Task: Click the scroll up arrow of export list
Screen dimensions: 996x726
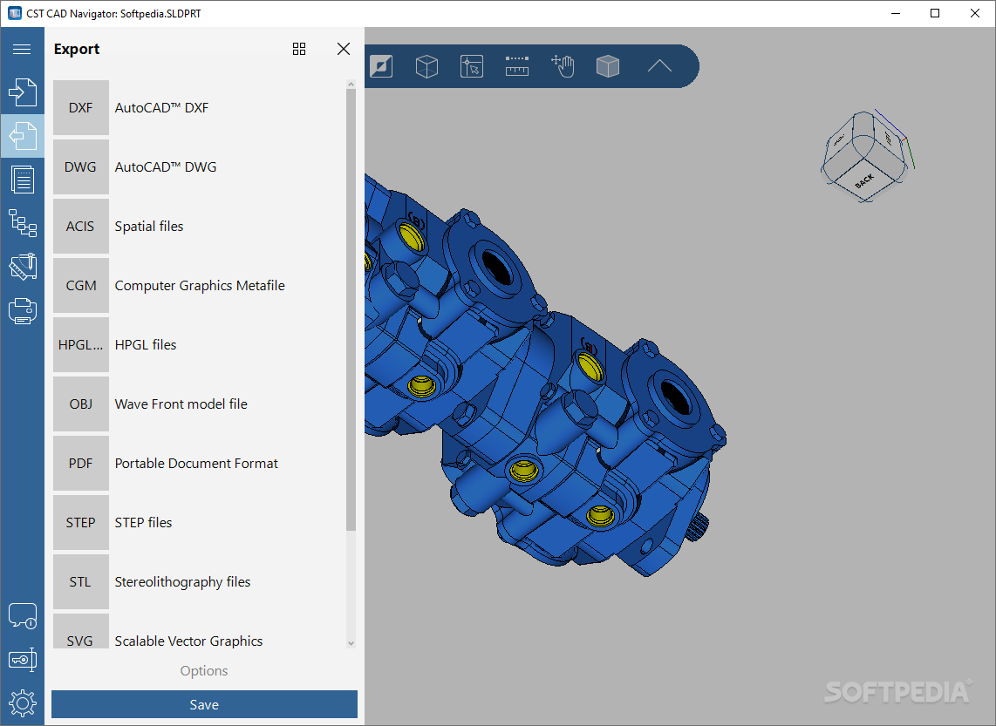Action: point(351,84)
